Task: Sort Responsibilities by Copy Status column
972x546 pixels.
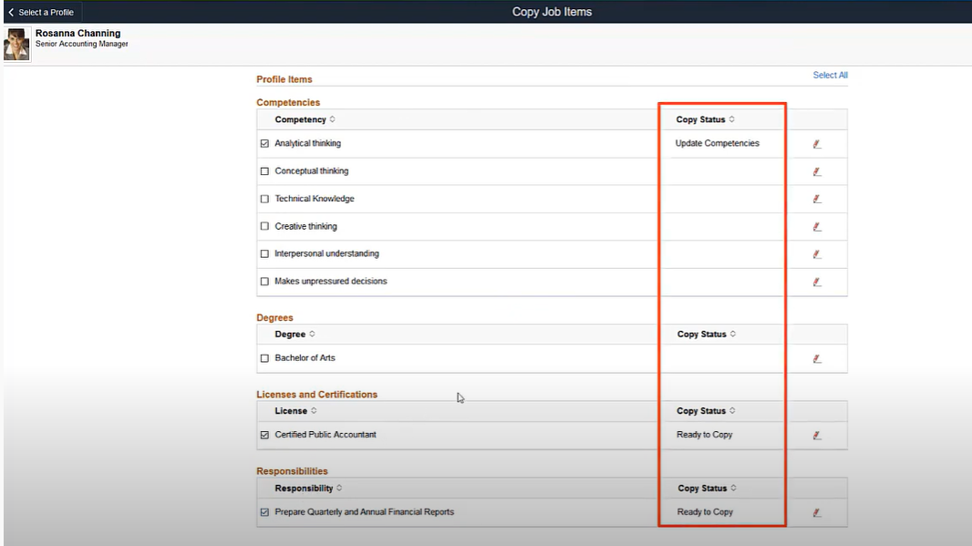Action: tap(708, 489)
